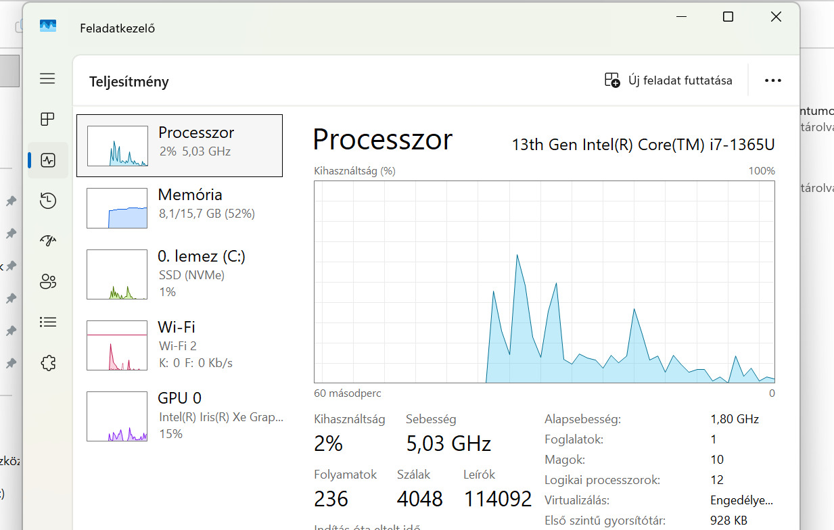Open the Services puzzle icon
The image size is (834, 530).
pos(47,363)
